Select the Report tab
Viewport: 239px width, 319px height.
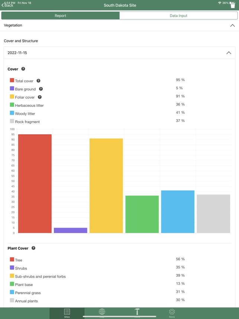point(61,16)
